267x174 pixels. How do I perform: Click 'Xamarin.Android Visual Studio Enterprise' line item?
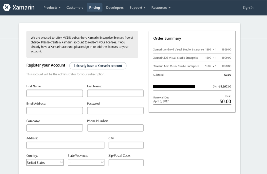(192, 49)
